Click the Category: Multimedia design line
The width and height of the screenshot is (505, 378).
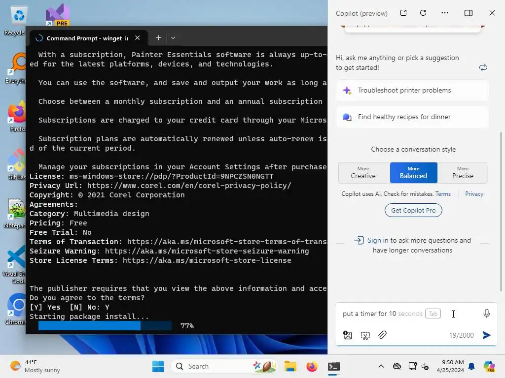[x=89, y=214]
